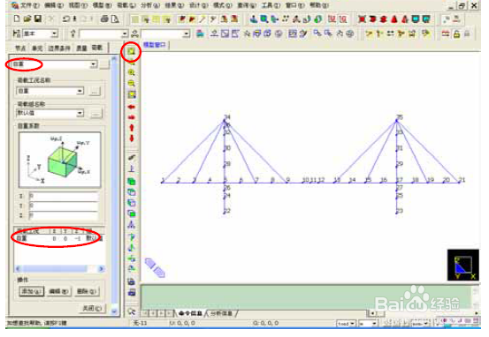Click the yellow padlock icon in toolbar
Viewport: 489px width, 337px height.
tap(456, 34)
